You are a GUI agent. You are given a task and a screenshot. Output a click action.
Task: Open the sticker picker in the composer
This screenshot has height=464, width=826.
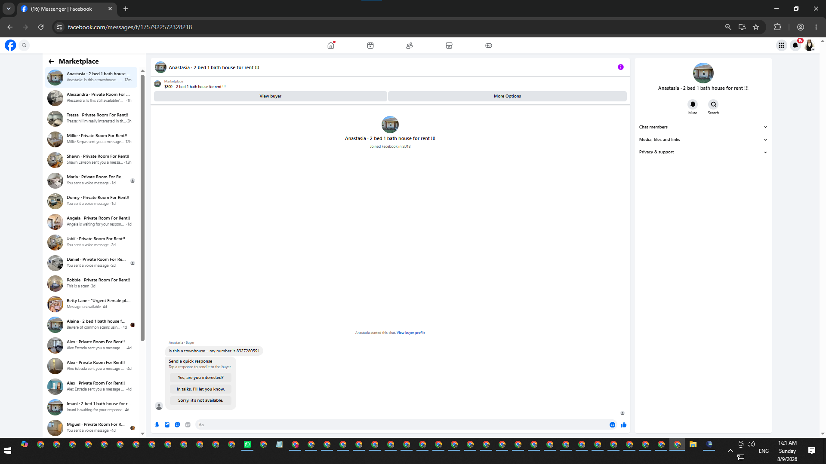pos(178,425)
